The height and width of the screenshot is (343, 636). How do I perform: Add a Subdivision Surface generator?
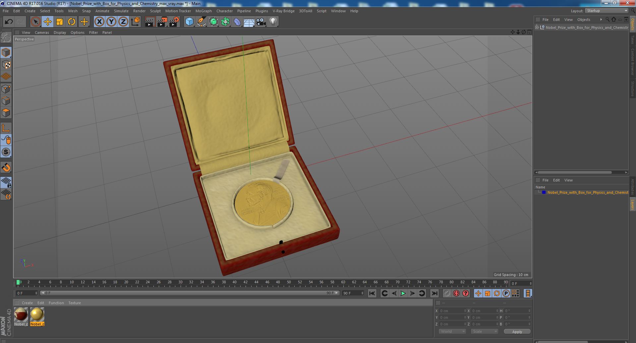pos(213,22)
